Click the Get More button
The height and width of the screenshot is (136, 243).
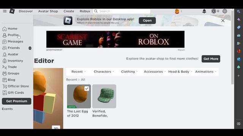point(211,59)
